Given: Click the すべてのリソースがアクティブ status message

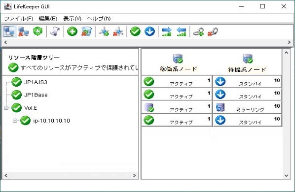Looking at the screenshot, I should click(x=79, y=67).
